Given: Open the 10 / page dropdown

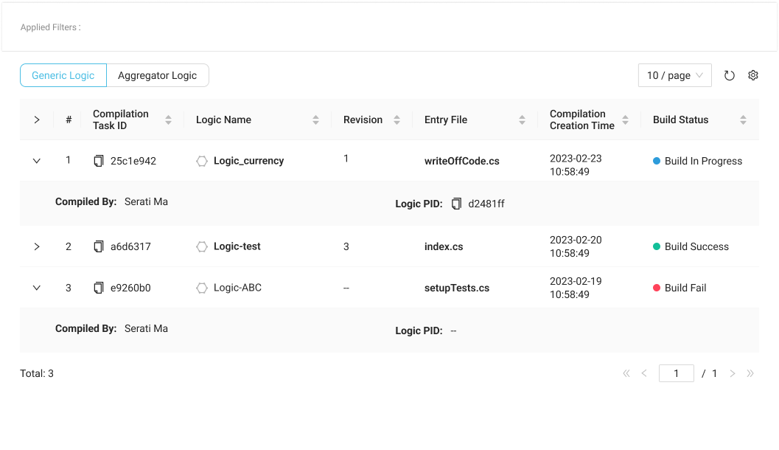Looking at the screenshot, I should pyautogui.click(x=674, y=75).
